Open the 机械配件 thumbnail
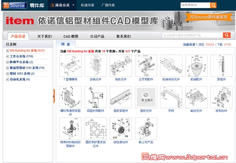Image resolution: width=236 pixels, height=163 pixels. [196, 66]
